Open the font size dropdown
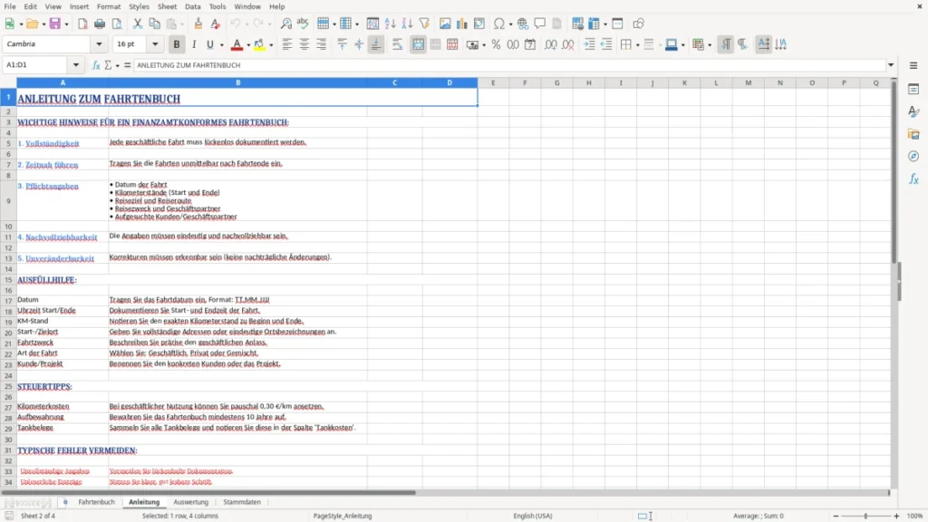Screen dimensions: 928x522 (155, 44)
